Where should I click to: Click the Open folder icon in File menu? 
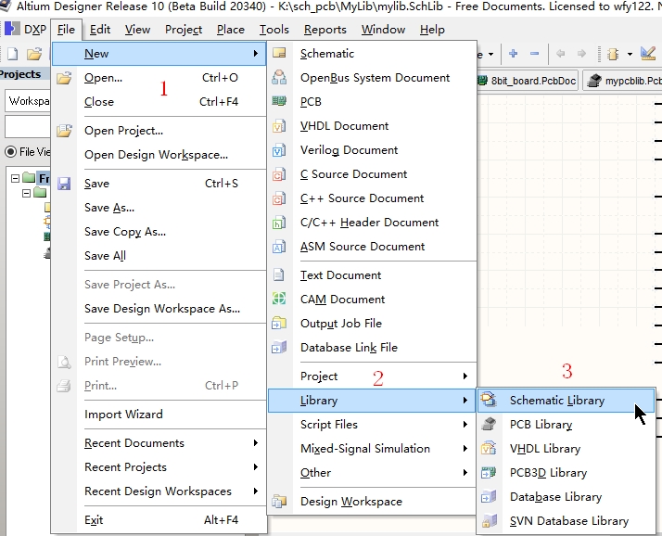pos(64,78)
